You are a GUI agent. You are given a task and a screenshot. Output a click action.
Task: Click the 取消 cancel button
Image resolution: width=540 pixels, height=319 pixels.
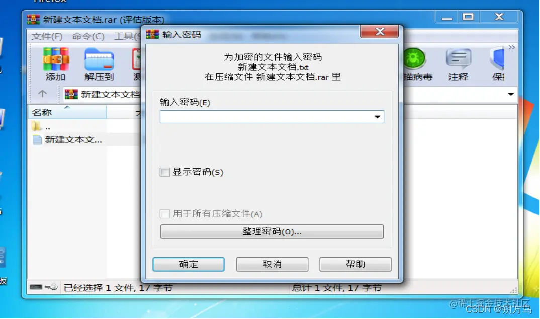272,264
